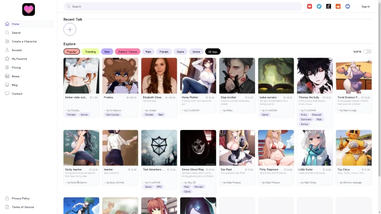Click Dominant tag on Thomas the bully card
The width and height of the screenshot is (381, 214).
(x=306, y=119)
